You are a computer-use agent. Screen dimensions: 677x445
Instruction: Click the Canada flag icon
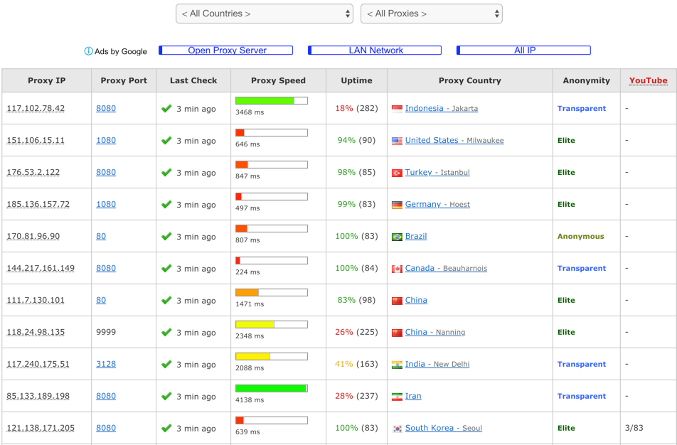397,269
